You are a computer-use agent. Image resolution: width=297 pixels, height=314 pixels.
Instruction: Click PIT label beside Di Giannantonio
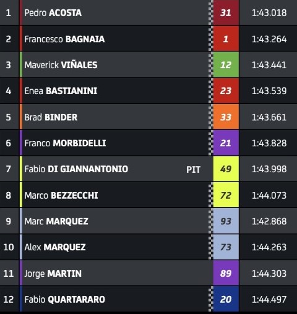click(x=193, y=170)
